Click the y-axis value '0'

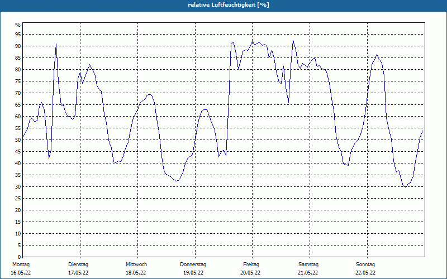pos(20,257)
